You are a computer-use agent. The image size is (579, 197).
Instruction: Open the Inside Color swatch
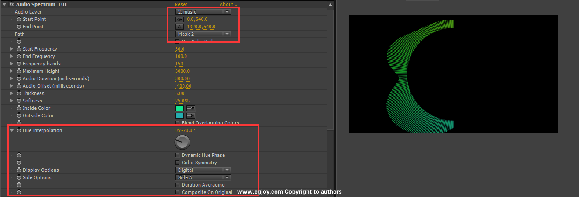coord(179,108)
